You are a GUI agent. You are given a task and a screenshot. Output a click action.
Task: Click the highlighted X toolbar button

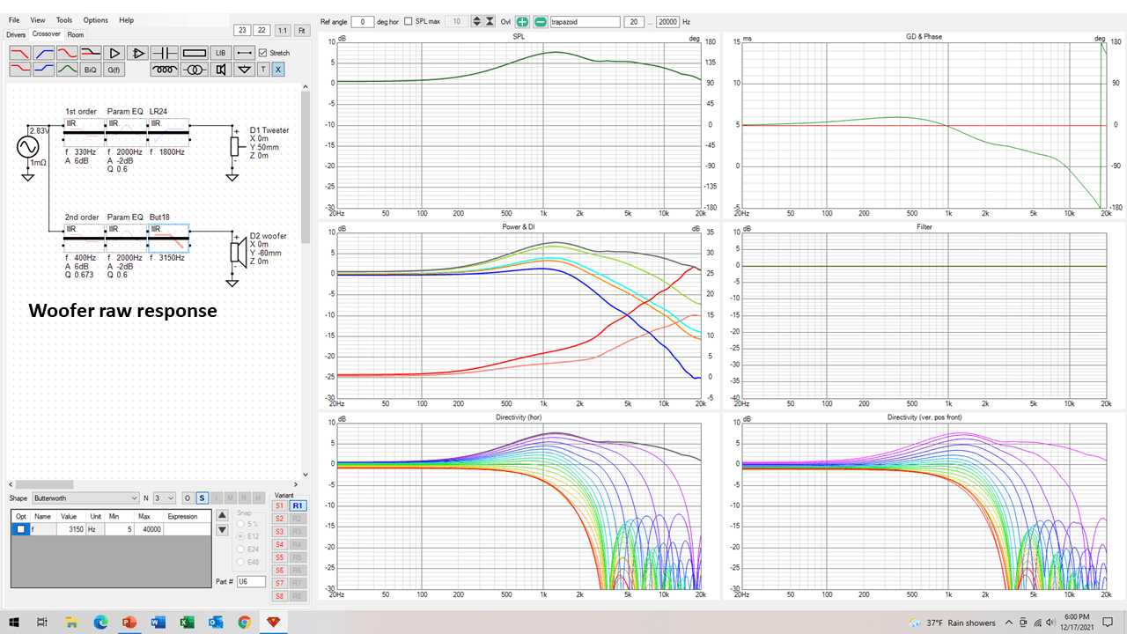tap(278, 69)
